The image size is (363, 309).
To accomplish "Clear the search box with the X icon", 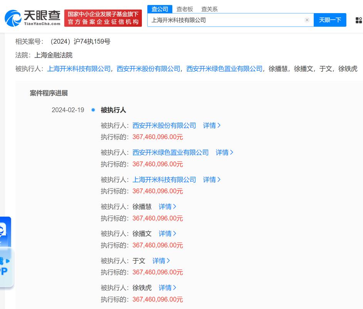I will (307, 20).
